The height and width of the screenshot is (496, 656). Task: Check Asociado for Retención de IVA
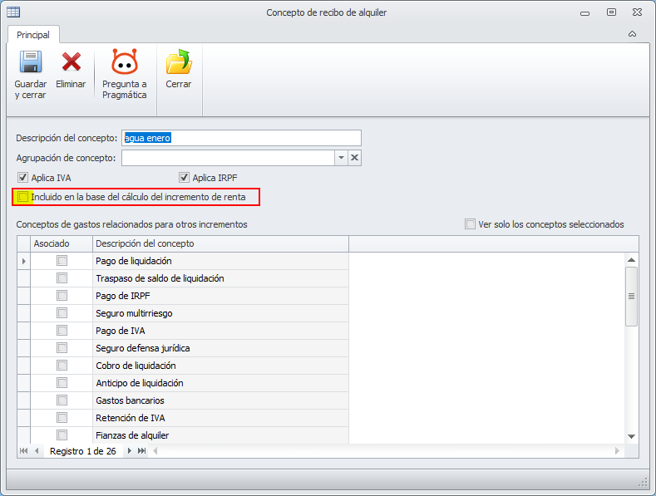tap(62, 418)
